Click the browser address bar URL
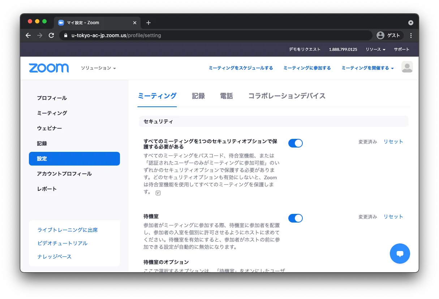 tap(116, 35)
